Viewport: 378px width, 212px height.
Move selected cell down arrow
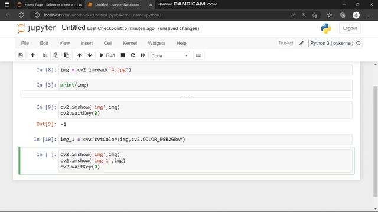coord(90,55)
